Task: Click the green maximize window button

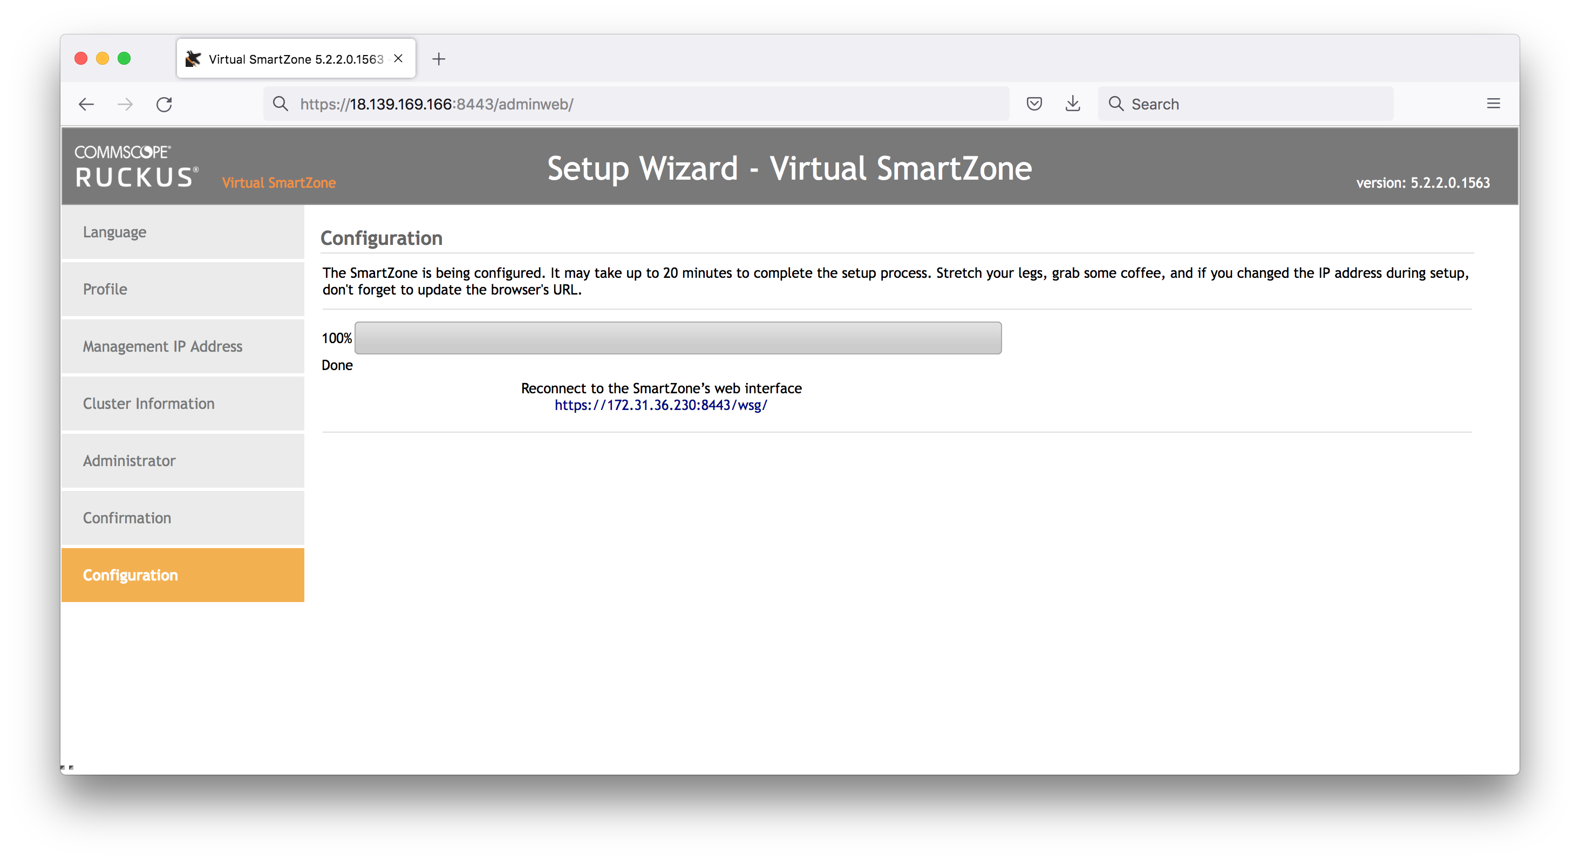Action: click(x=124, y=58)
